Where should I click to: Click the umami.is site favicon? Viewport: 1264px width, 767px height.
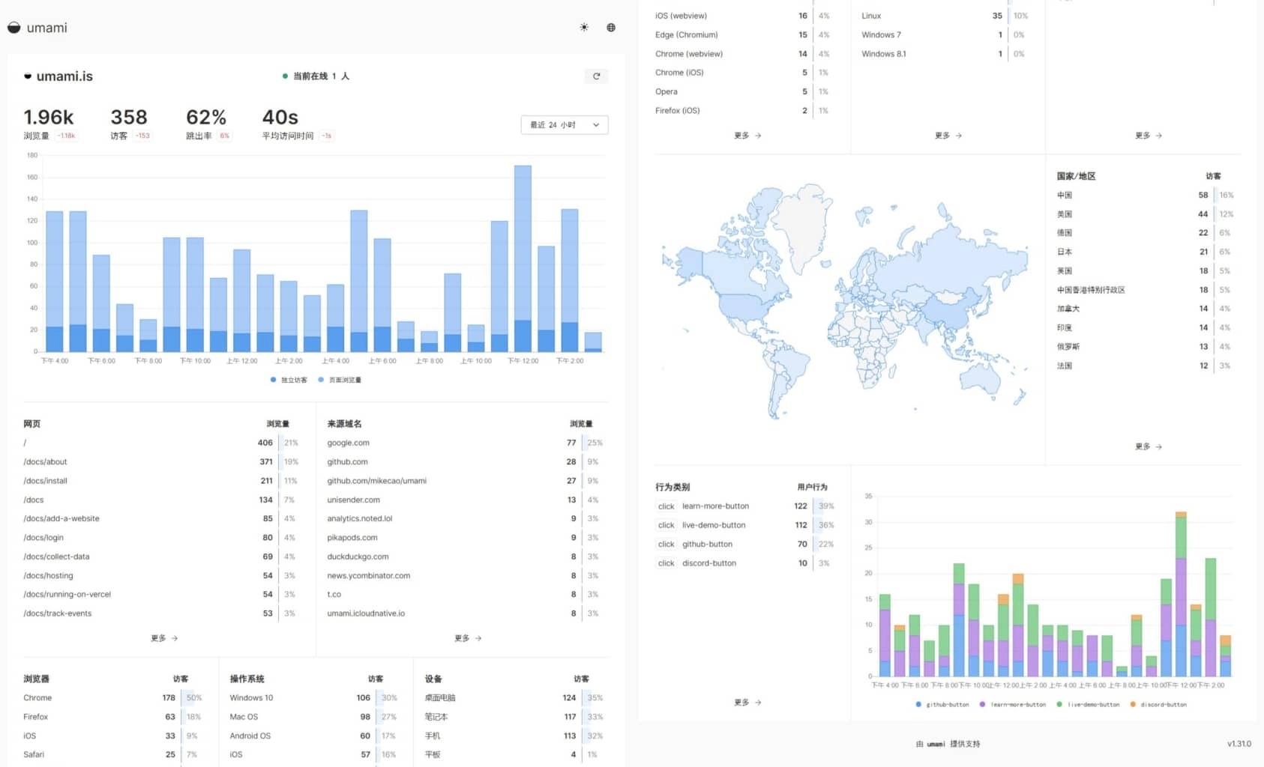pos(28,76)
